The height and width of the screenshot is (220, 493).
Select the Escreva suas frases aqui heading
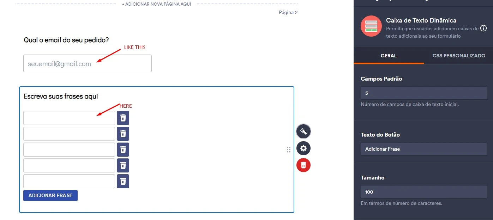(x=60, y=96)
